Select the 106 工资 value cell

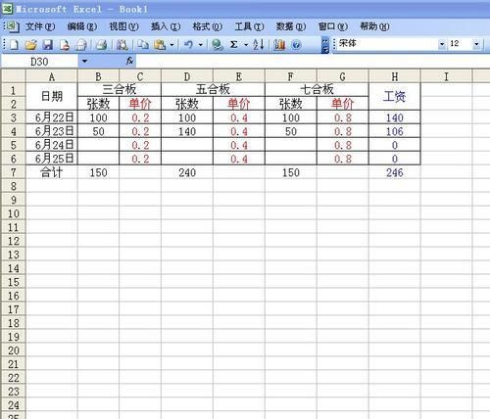coord(395,131)
